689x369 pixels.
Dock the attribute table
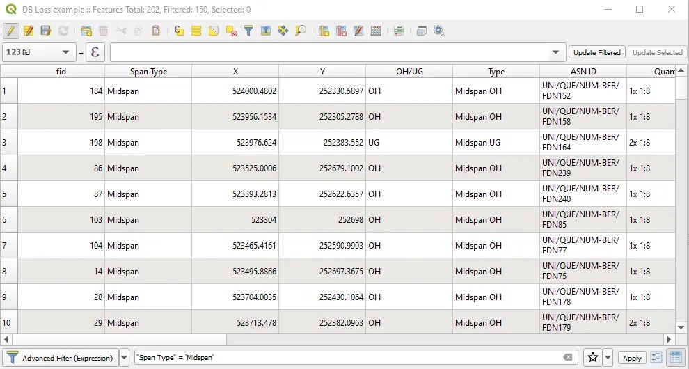click(421, 31)
